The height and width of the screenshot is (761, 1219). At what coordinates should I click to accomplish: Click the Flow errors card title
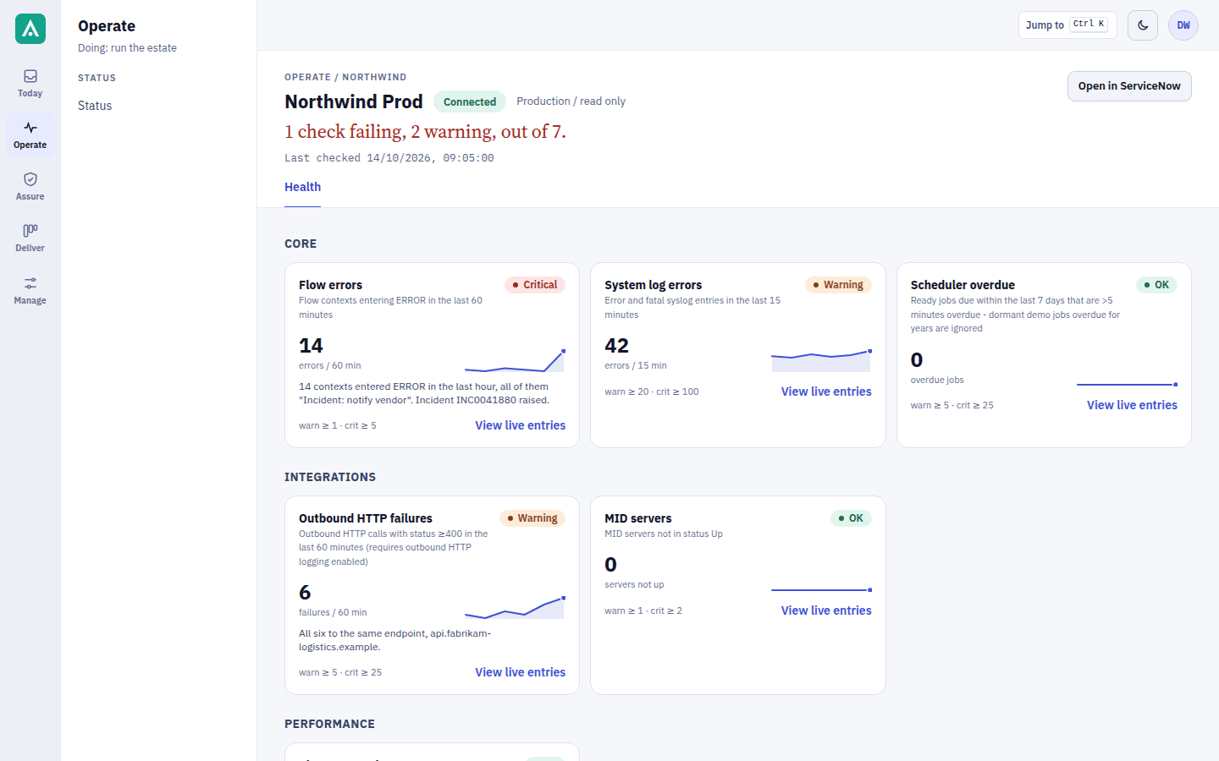330,285
